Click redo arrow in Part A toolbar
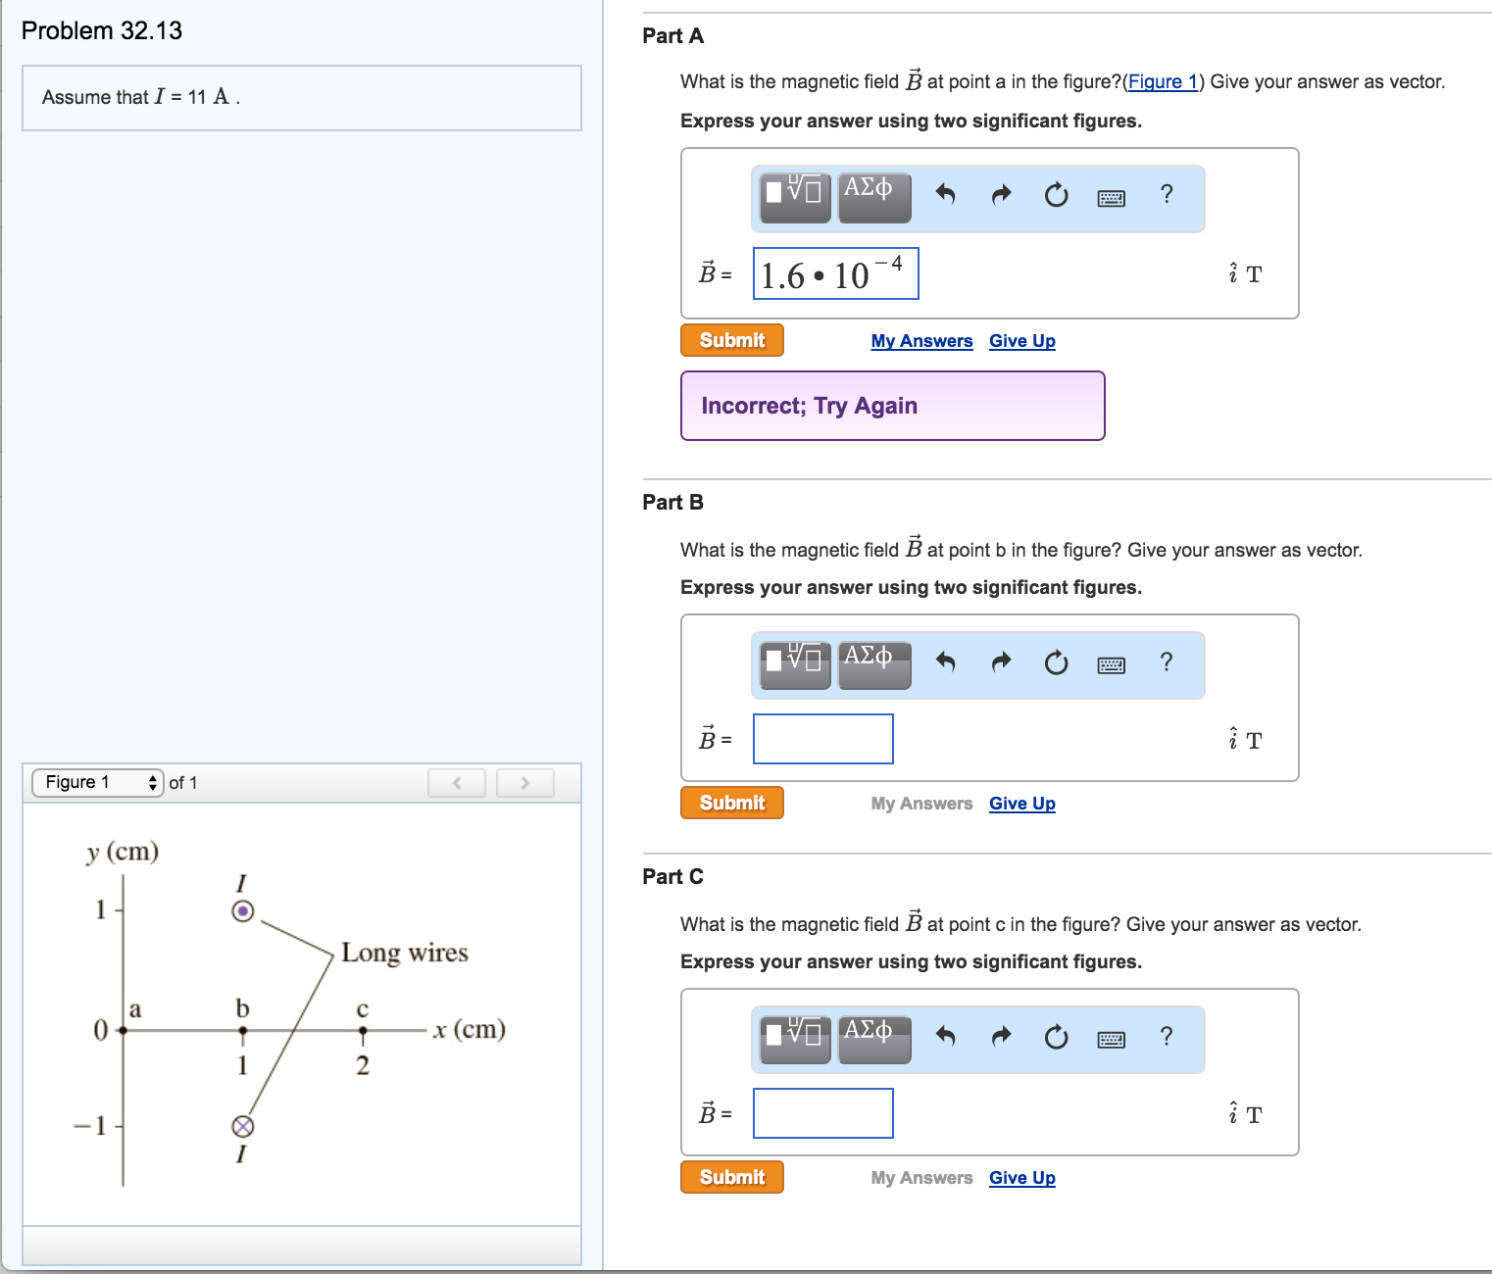1492x1274 pixels. coord(1001,194)
